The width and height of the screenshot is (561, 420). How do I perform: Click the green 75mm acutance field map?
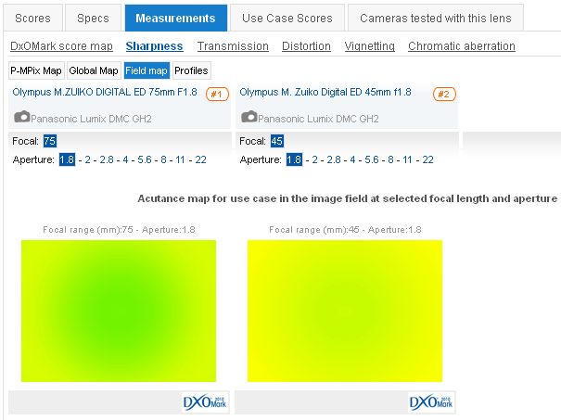119,311
